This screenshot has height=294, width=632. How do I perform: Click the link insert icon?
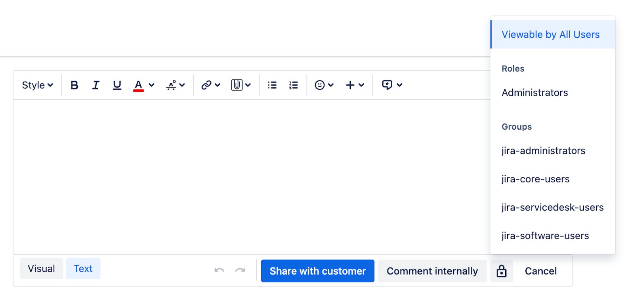[206, 85]
